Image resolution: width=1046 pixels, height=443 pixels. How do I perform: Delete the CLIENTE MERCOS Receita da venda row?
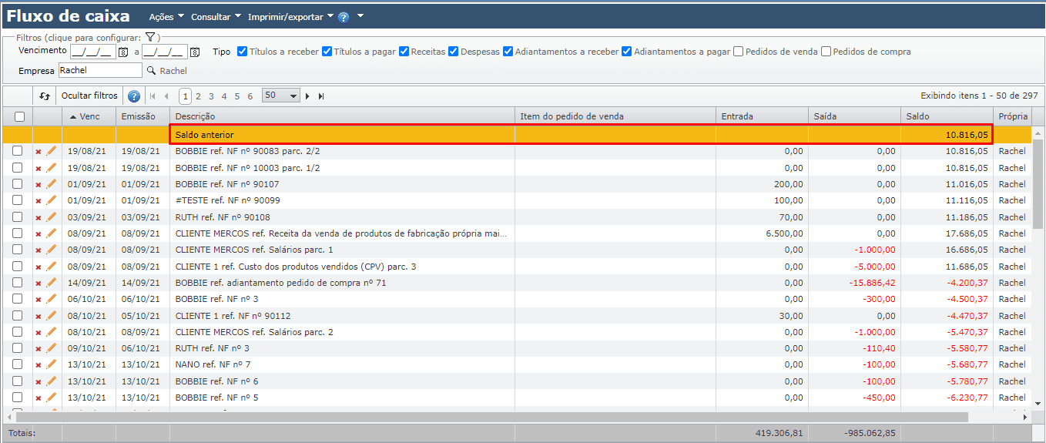39,234
